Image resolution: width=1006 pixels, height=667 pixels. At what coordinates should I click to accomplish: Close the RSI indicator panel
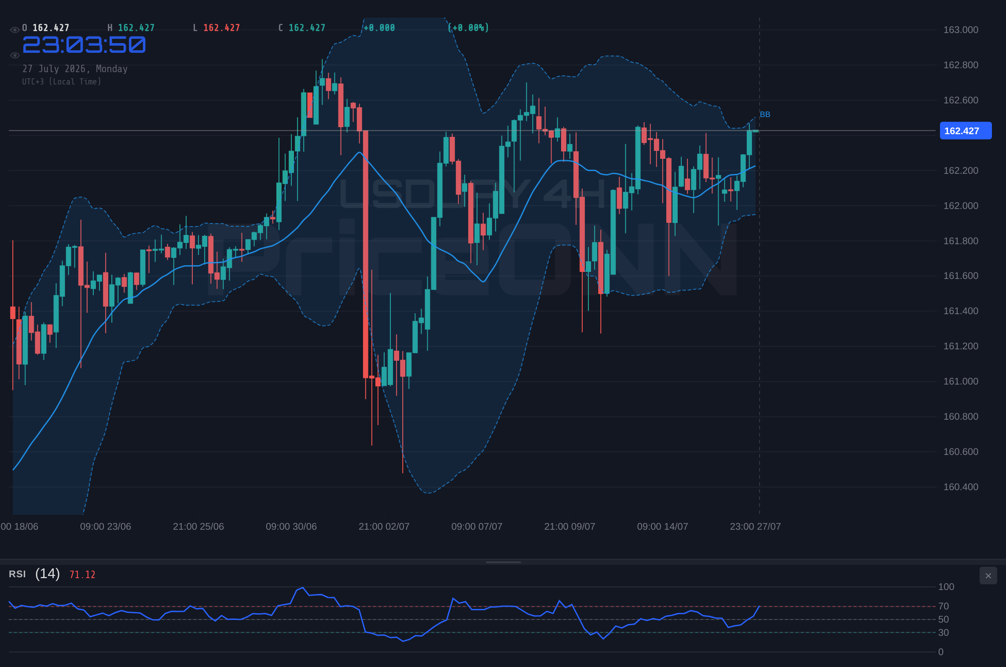988,575
